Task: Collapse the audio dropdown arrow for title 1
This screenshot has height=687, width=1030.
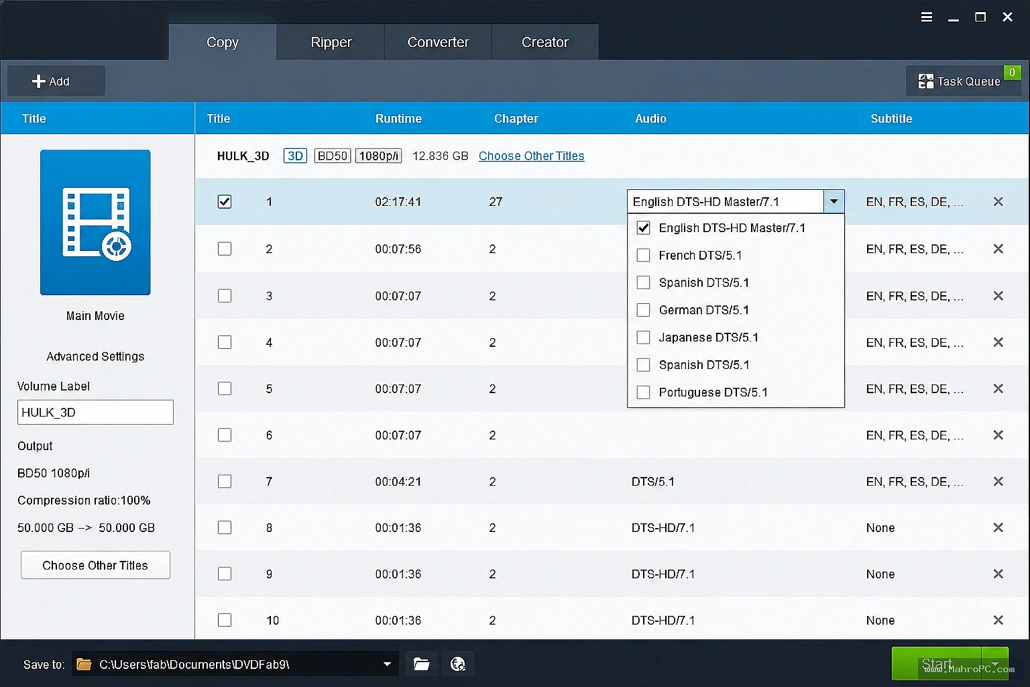Action: tap(834, 201)
